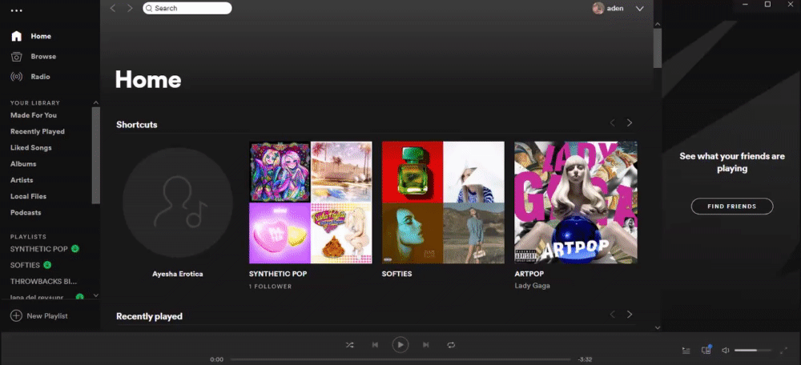Show next Shortcuts with right chevron
This screenshot has height=365, width=801.
pos(630,123)
